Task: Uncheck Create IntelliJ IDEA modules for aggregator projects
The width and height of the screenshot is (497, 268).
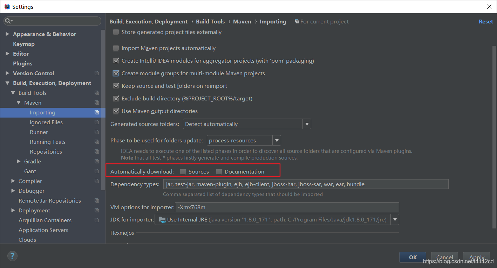Action: [x=116, y=61]
